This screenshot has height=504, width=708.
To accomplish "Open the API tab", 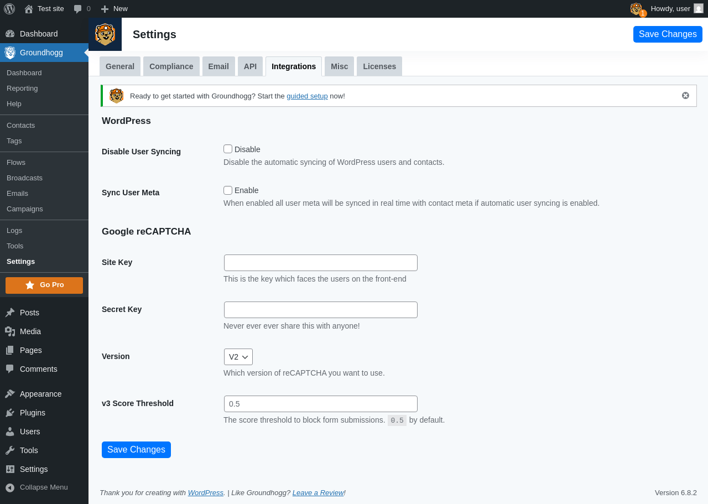I will tap(251, 66).
